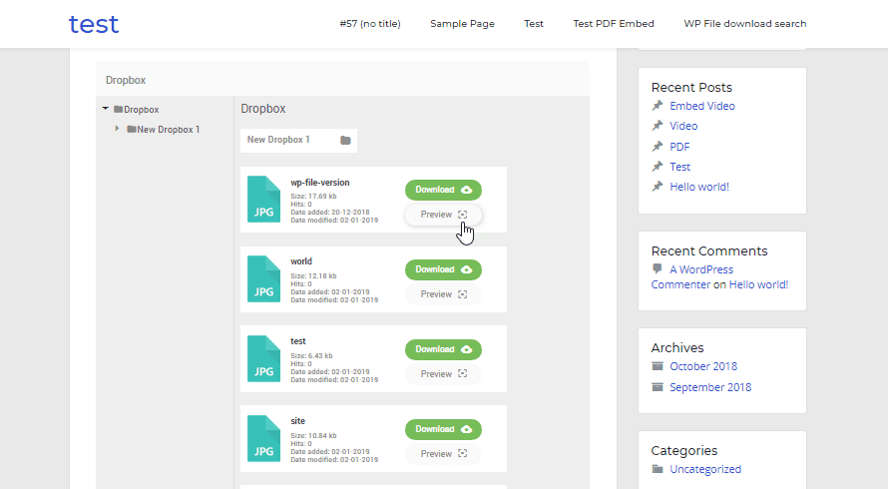Expand the New Dropbox 1 tree arrow
This screenshot has height=489, width=888.
[118, 129]
